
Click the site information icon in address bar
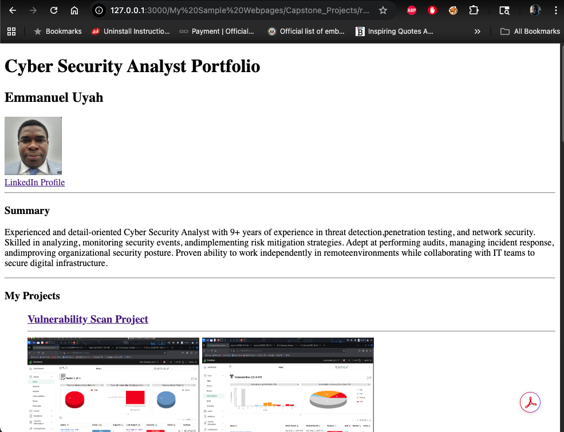click(x=100, y=10)
